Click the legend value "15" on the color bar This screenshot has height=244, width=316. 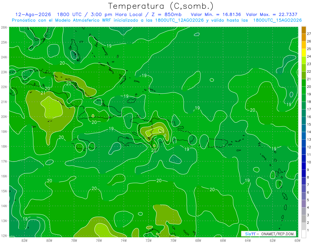click(309, 124)
